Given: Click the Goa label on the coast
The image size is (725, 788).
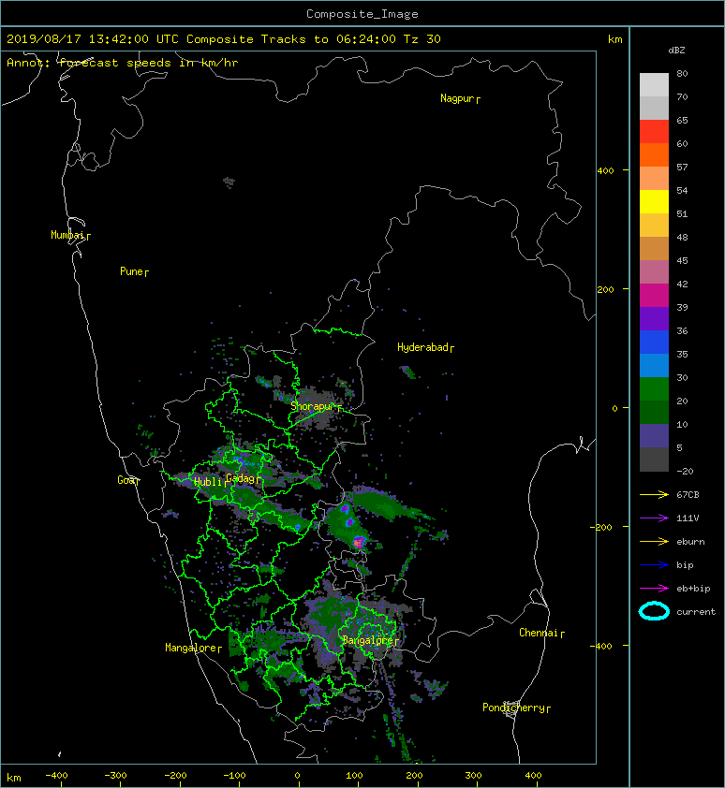Looking at the screenshot, I should tap(126, 480).
